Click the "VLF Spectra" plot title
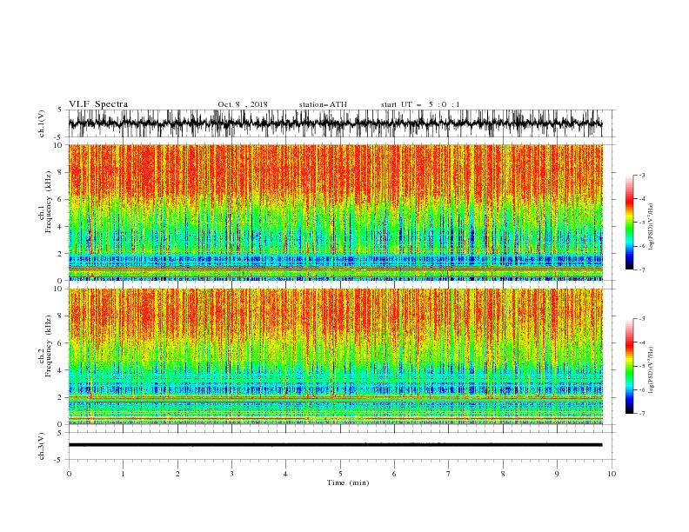Screen dimensions: 689x532 tap(98, 104)
